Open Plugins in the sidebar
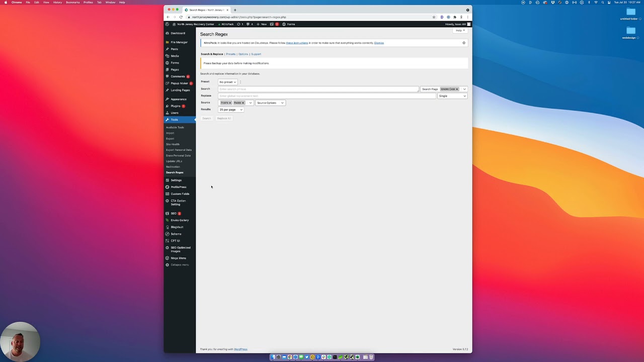 point(175,106)
